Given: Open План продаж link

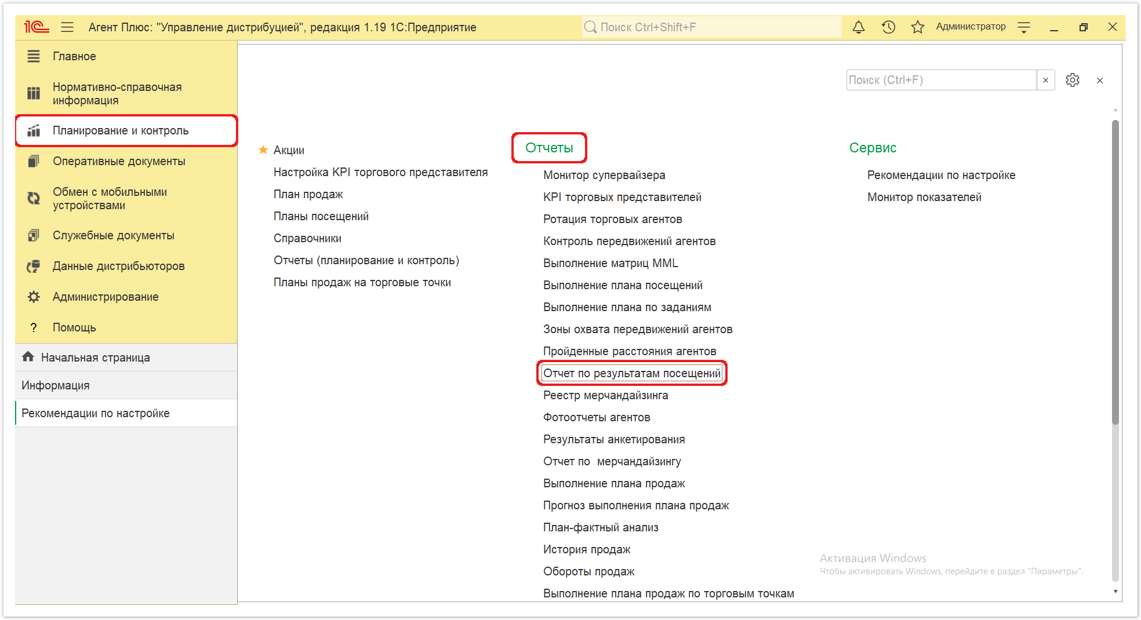Looking at the screenshot, I should (x=308, y=194).
